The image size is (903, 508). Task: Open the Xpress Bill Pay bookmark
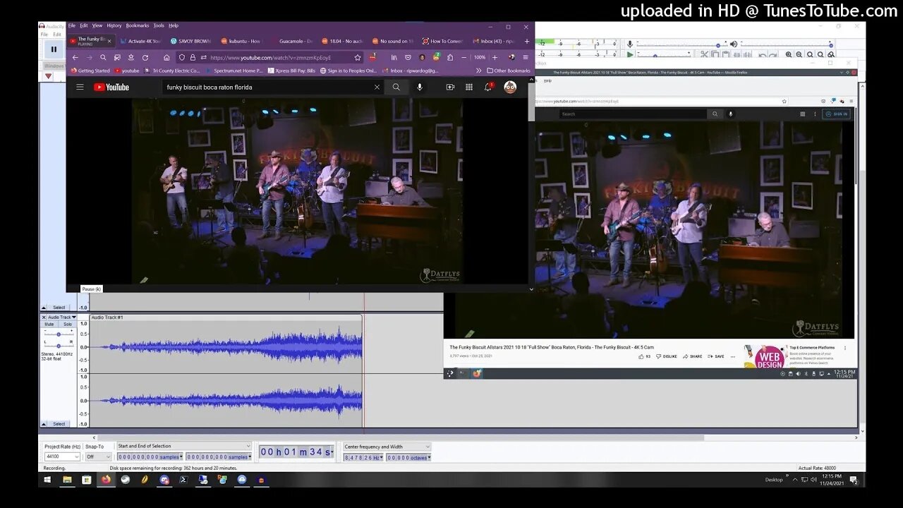click(x=291, y=71)
